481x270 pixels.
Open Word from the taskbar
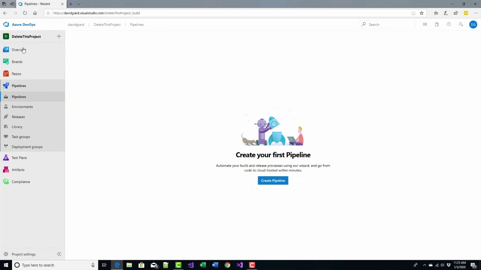[215, 265]
